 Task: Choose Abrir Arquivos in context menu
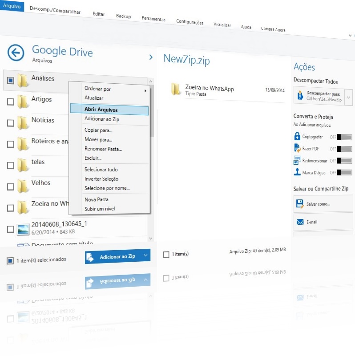tap(109, 110)
